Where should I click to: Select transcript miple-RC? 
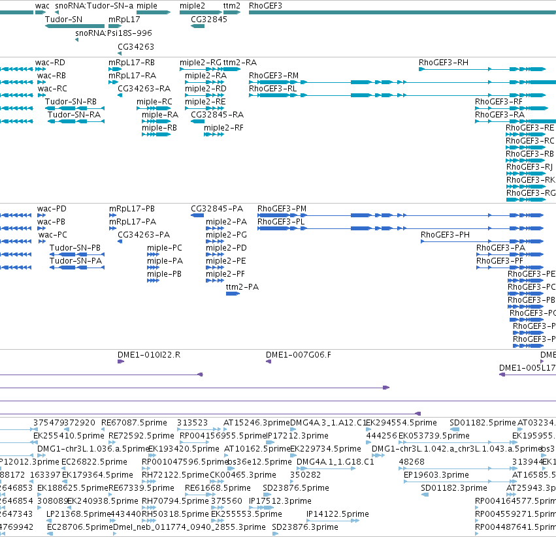click(154, 108)
